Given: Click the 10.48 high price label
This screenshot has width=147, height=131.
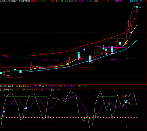Looking at the screenshot, I should [x=139, y=8].
